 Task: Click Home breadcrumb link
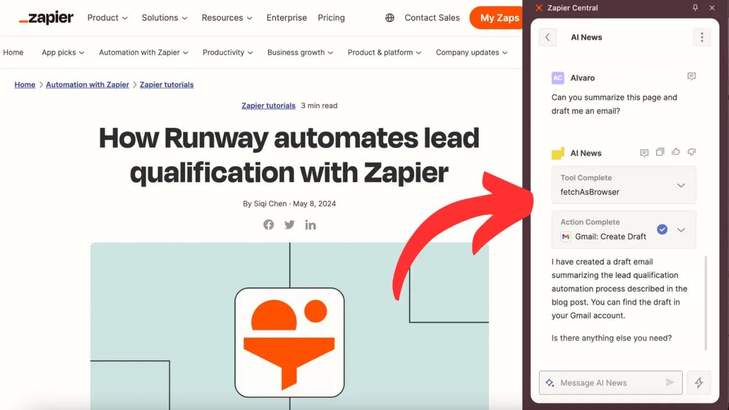tap(25, 84)
